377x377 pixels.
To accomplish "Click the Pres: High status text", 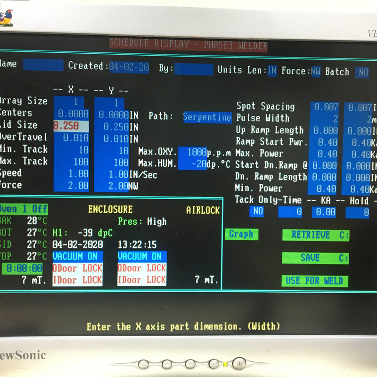I will pyautogui.click(x=142, y=221).
